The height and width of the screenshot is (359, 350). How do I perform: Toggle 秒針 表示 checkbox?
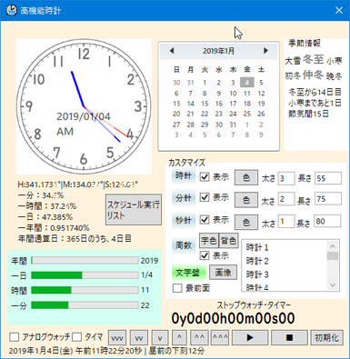pyautogui.click(x=205, y=219)
